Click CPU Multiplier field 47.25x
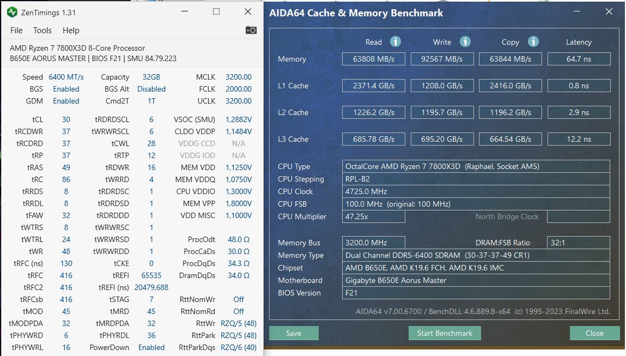 [374, 216]
